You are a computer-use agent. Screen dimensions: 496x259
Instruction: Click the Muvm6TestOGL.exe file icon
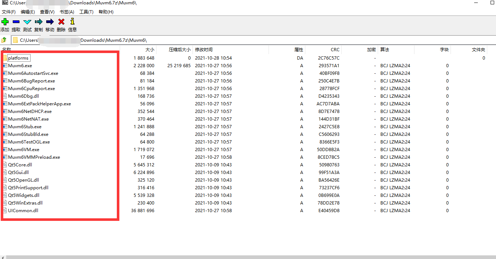coord(5,142)
